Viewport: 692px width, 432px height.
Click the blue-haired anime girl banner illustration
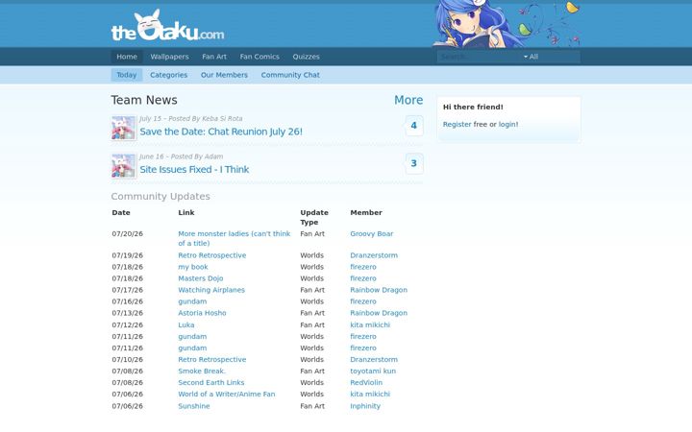pos(507,24)
